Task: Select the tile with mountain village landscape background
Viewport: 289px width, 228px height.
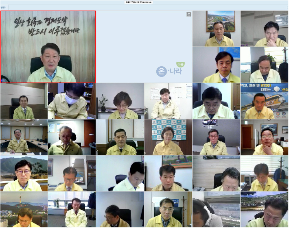Action: (24, 174)
